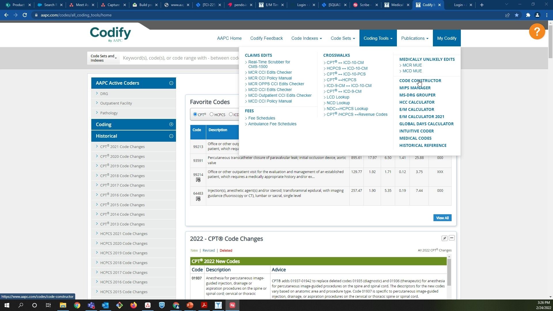
Task: Open the Publications menu
Action: coord(414,38)
